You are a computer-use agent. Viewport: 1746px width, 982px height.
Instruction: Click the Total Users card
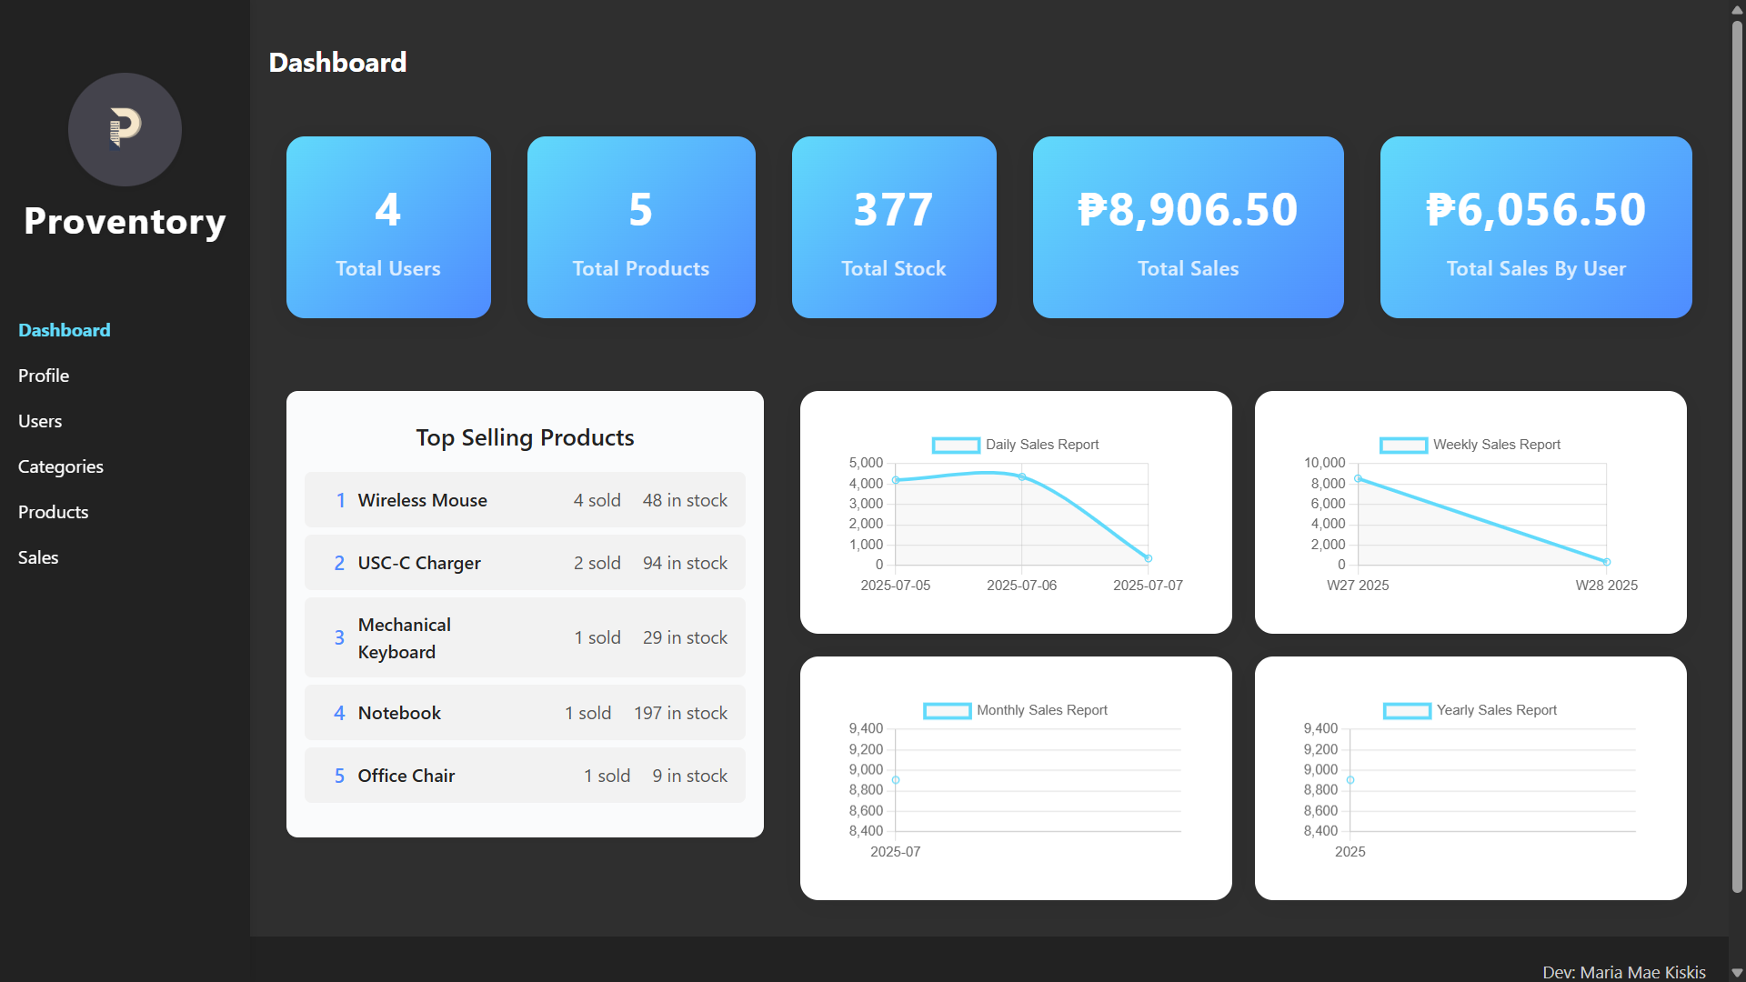(x=388, y=227)
